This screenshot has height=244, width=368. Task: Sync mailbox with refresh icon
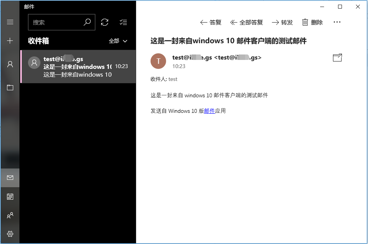pyautogui.click(x=105, y=22)
